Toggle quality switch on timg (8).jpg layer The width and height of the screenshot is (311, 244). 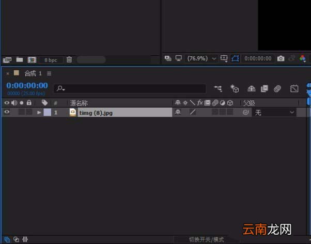coord(193,112)
